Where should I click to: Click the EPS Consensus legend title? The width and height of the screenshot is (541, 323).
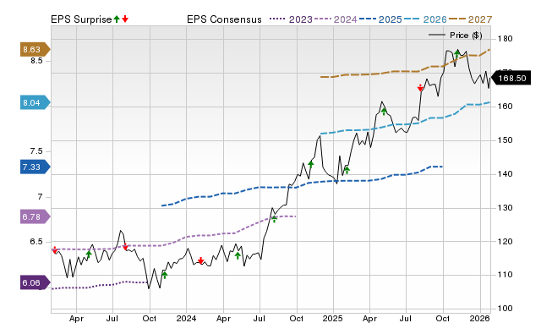click(x=224, y=19)
